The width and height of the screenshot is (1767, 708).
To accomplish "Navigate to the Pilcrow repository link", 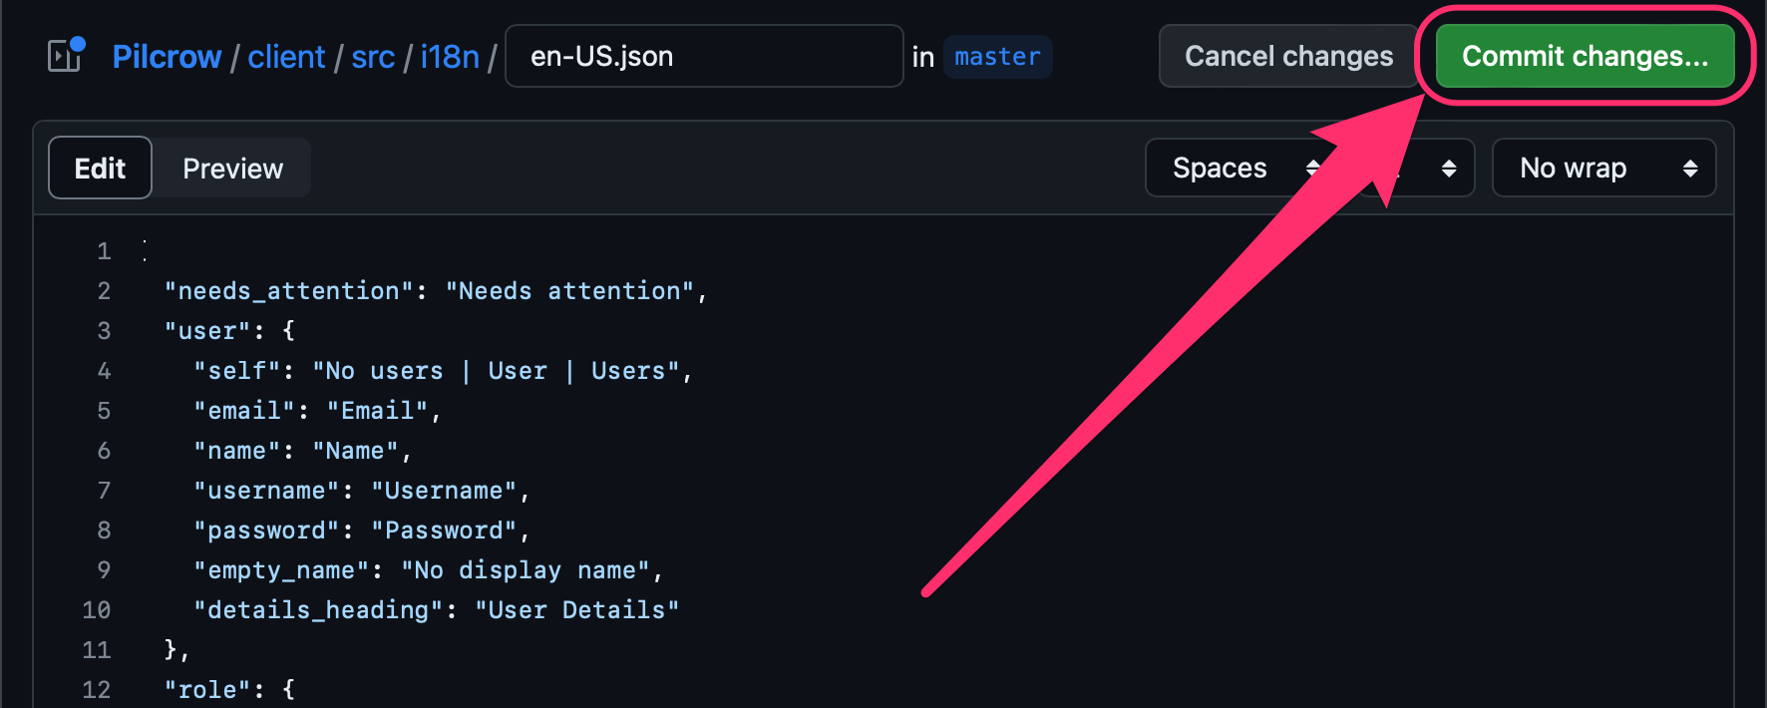I will (x=167, y=57).
